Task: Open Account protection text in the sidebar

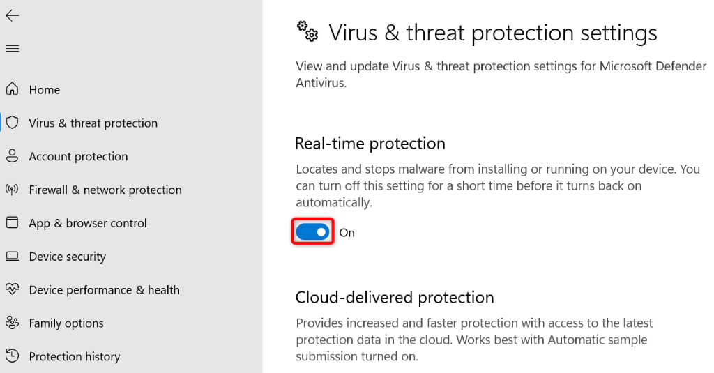Action: (78, 157)
